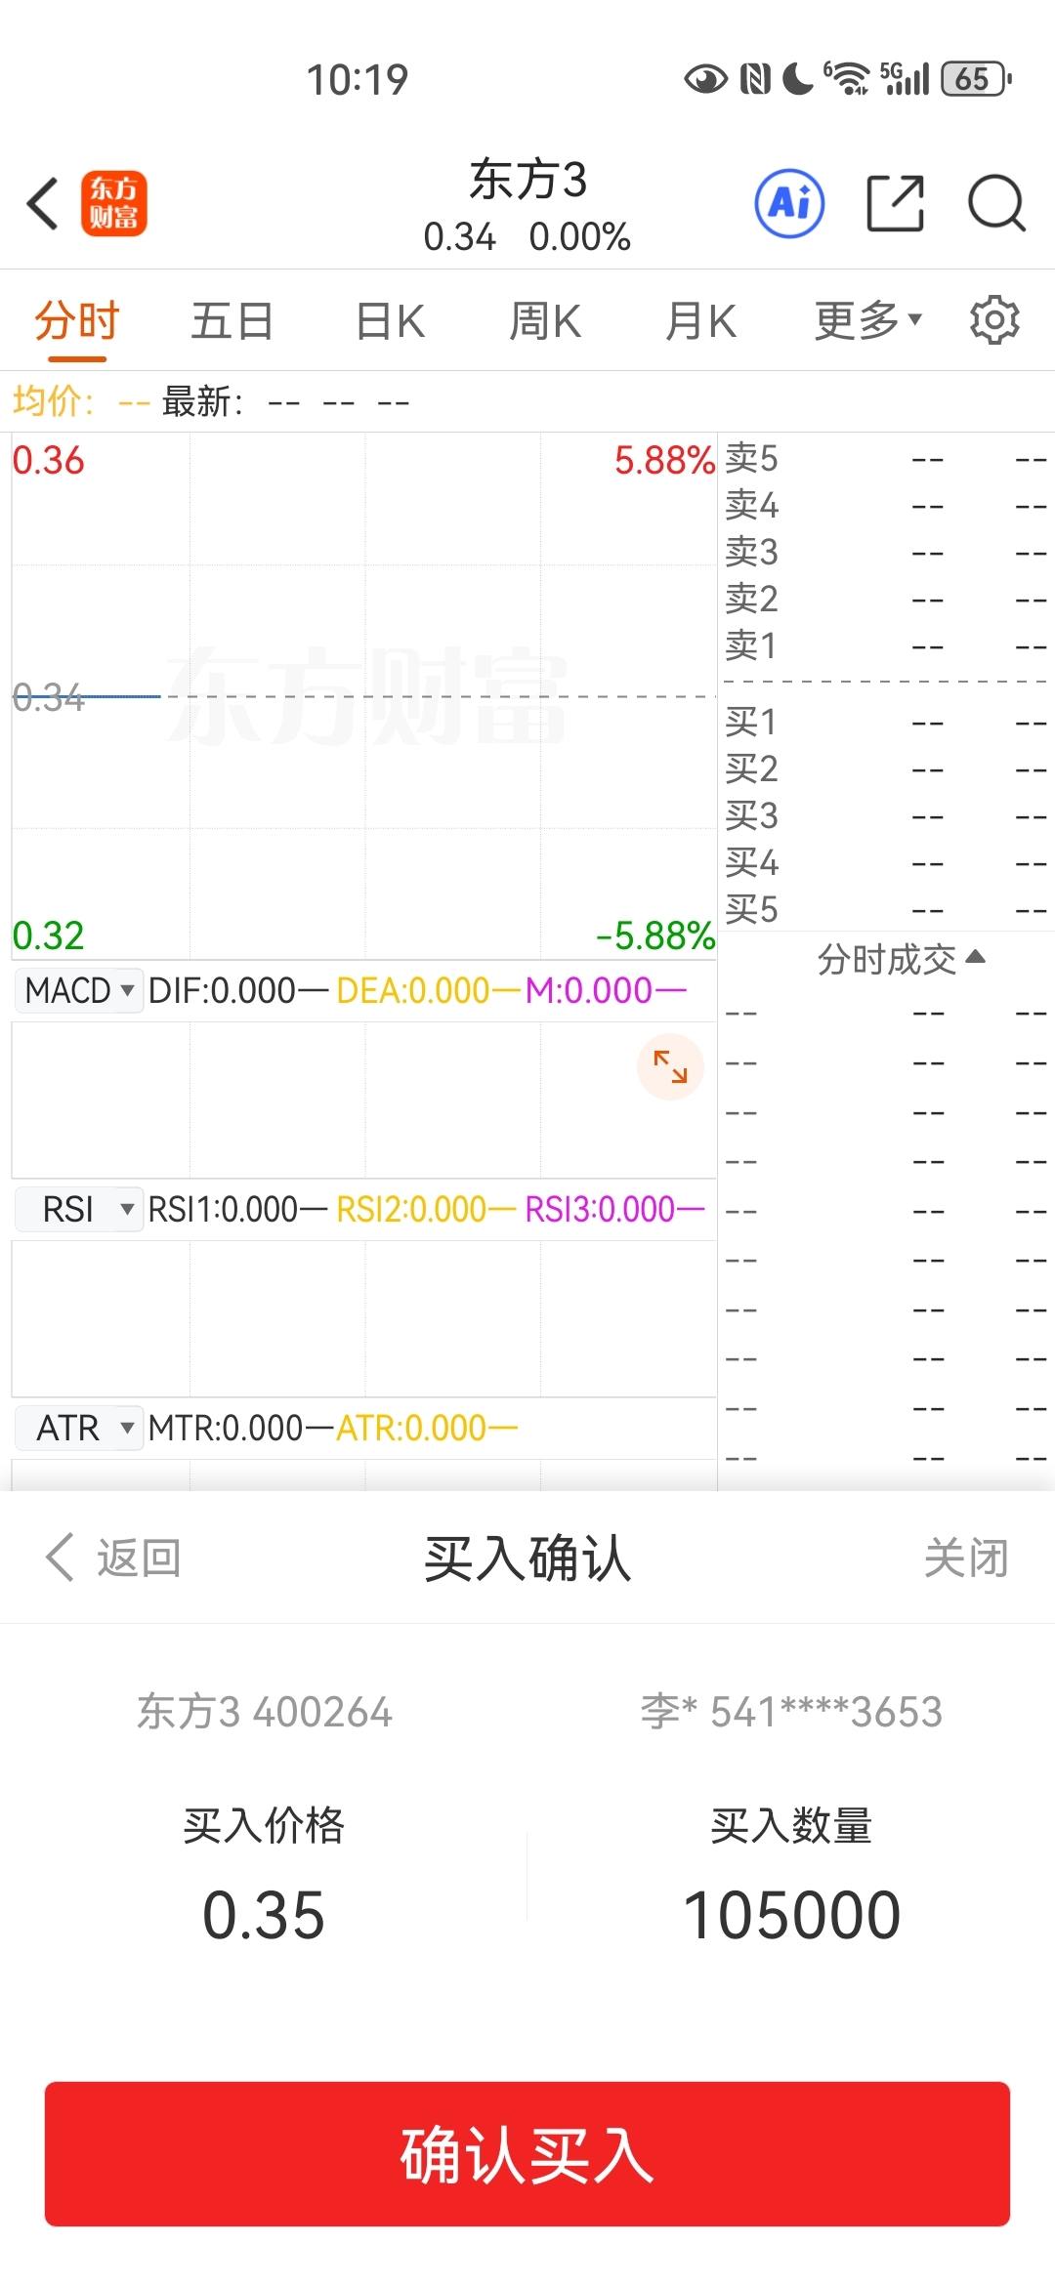1055x2285 pixels.
Task: Switch to the 五日 tab
Action: tap(232, 321)
